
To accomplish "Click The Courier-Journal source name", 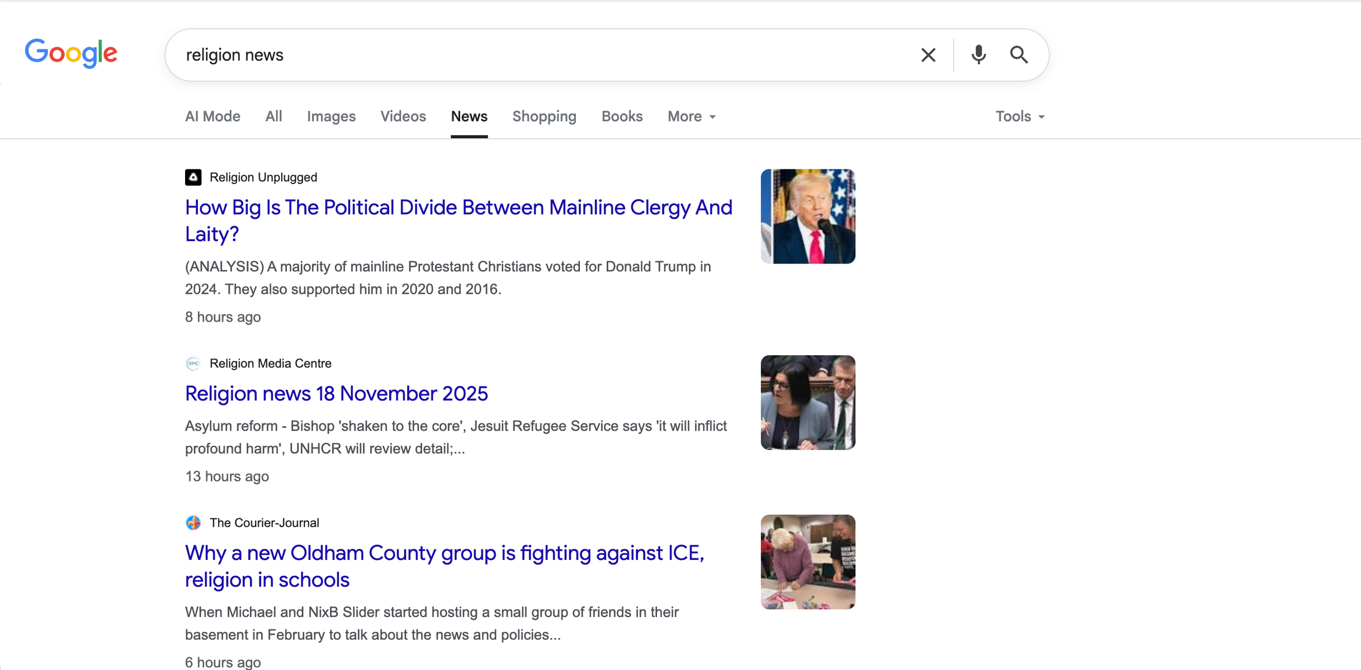I will (x=264, y=523).
